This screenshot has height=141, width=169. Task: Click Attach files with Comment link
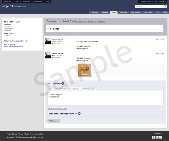57,109
